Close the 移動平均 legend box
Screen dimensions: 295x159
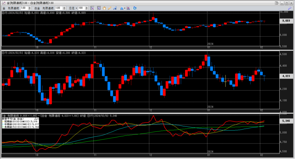tap(38, 118)
